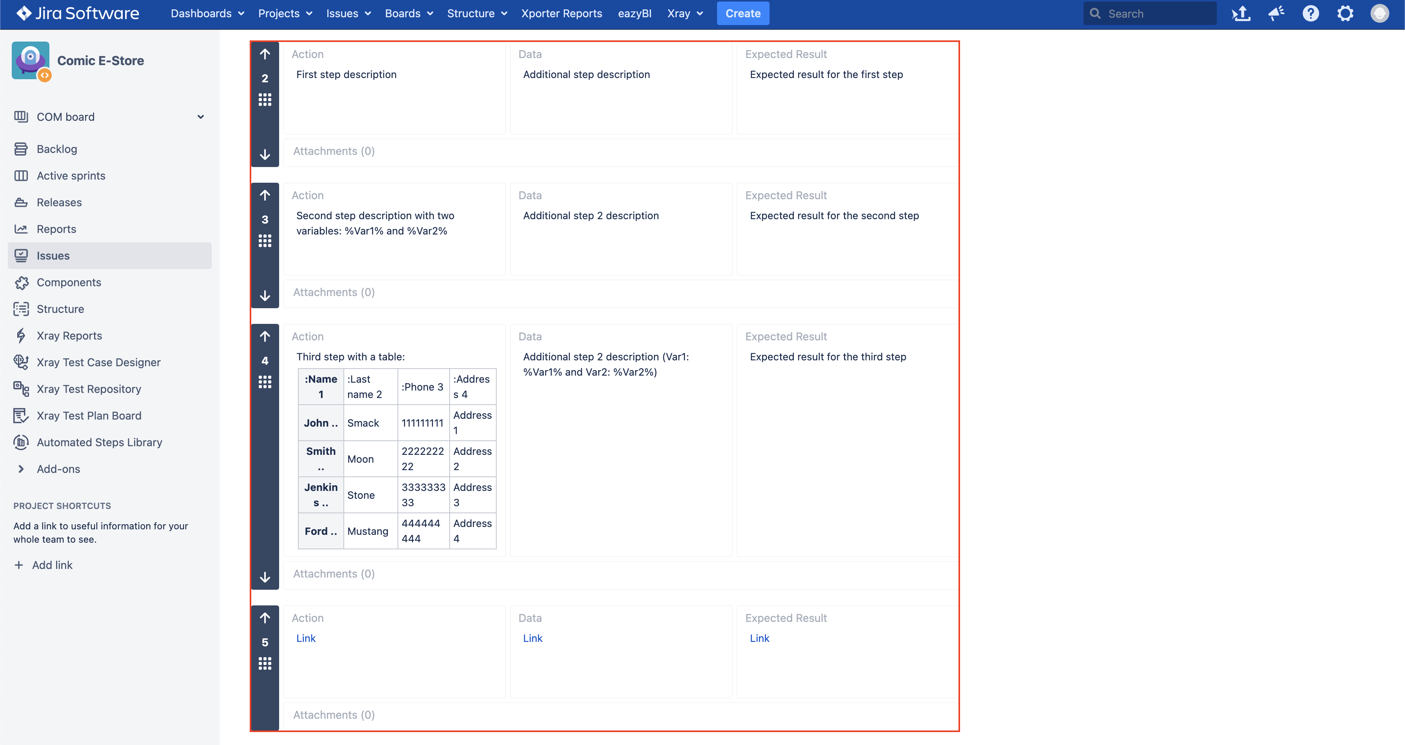Select Issues in the sidebar
The width and height of the screenshot is (1405, 745).
point(110,256)
